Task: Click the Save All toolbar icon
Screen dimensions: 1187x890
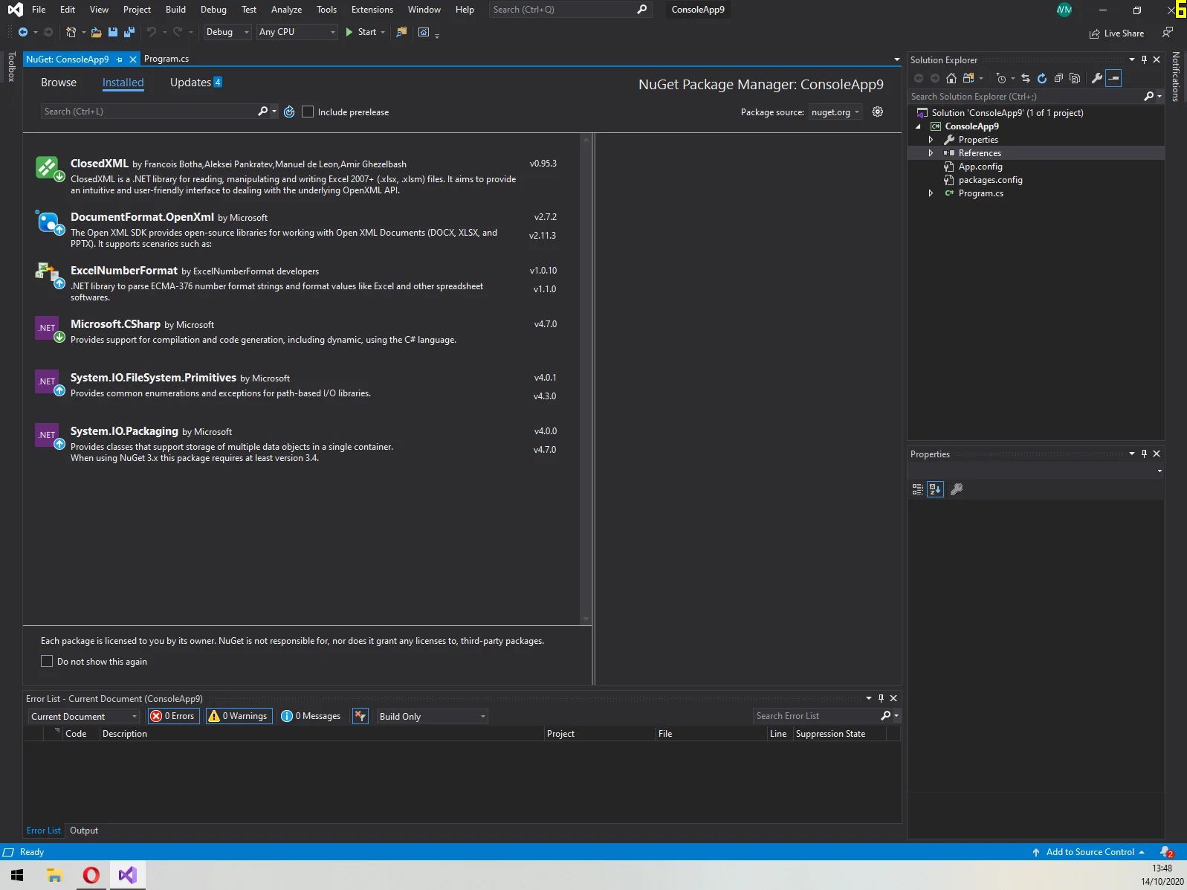Action: (129, 32)
